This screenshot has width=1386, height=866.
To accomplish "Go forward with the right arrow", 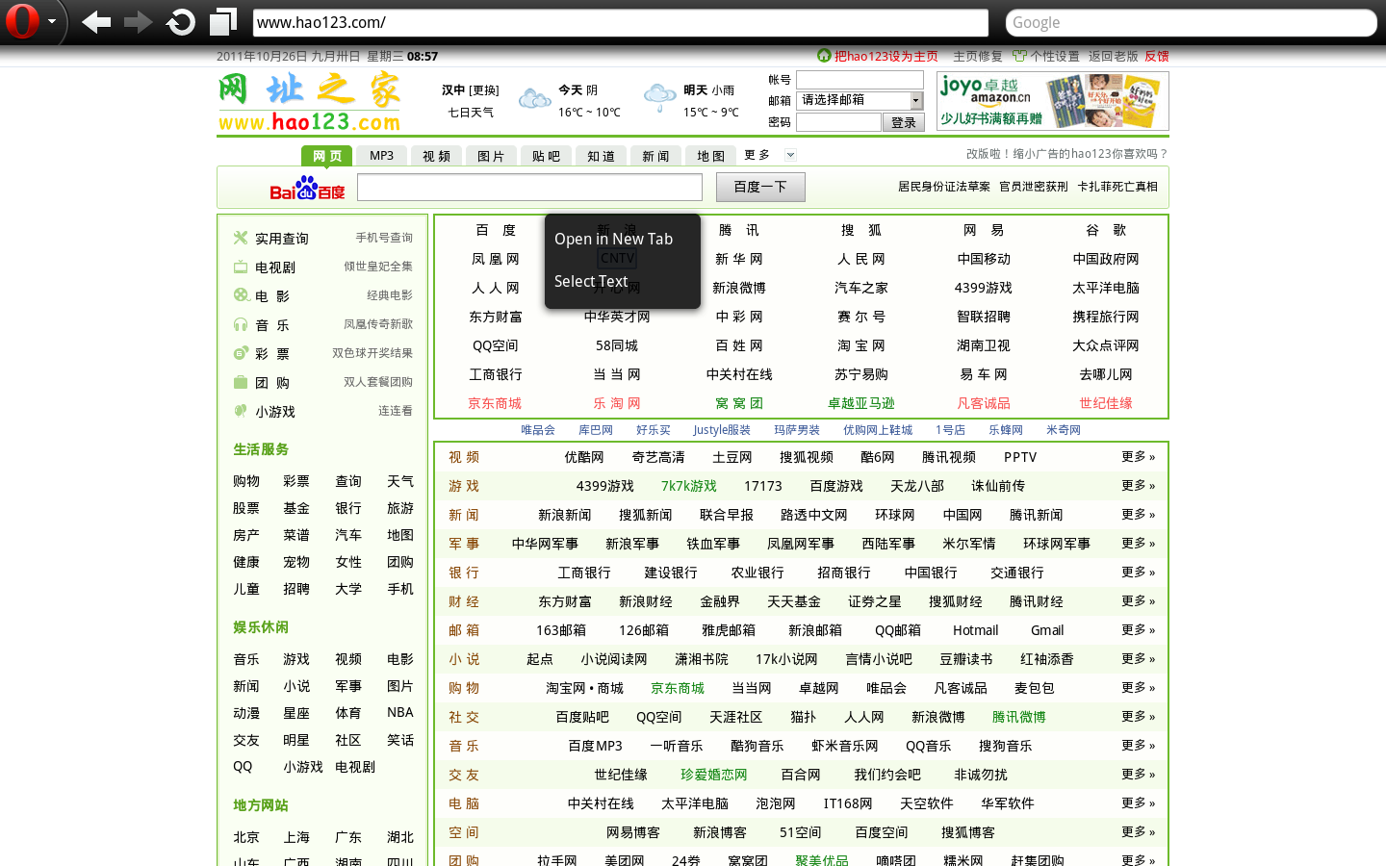I will point(138,22).
